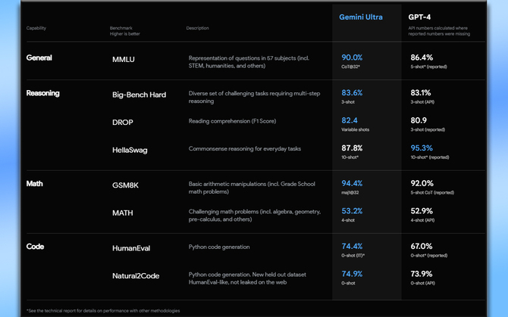Select the 83.6% Big-Bench Hard score
The width and height of the screenshot is (508, 317).
[x=352, y=93]
